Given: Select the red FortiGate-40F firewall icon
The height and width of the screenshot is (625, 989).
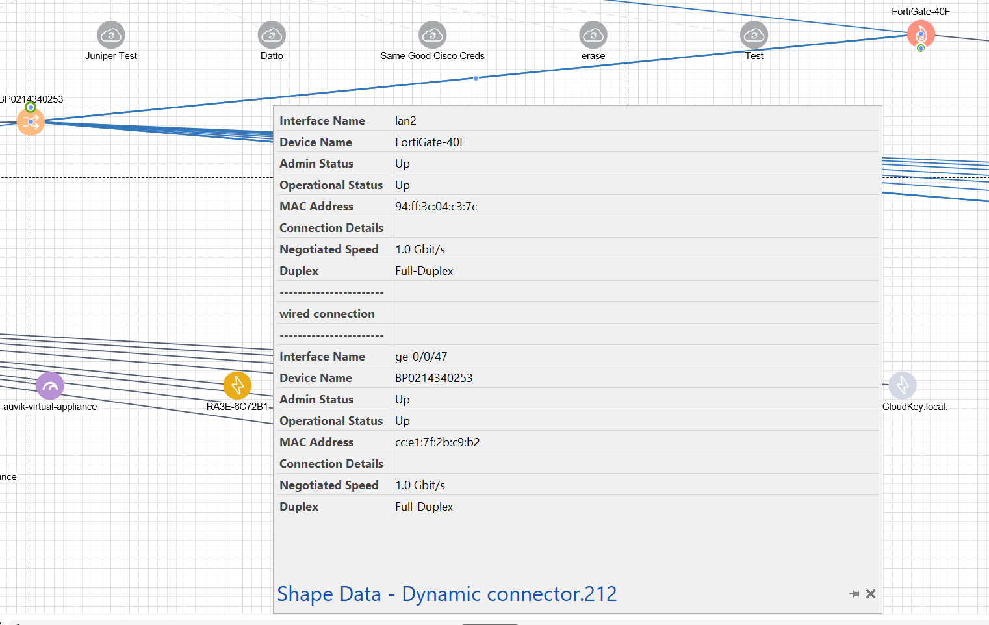Looking at the screenshot, I should tap(921, 34).
